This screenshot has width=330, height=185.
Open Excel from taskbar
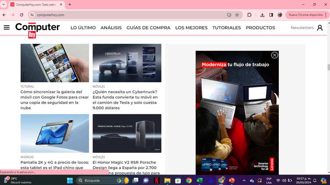199,180
